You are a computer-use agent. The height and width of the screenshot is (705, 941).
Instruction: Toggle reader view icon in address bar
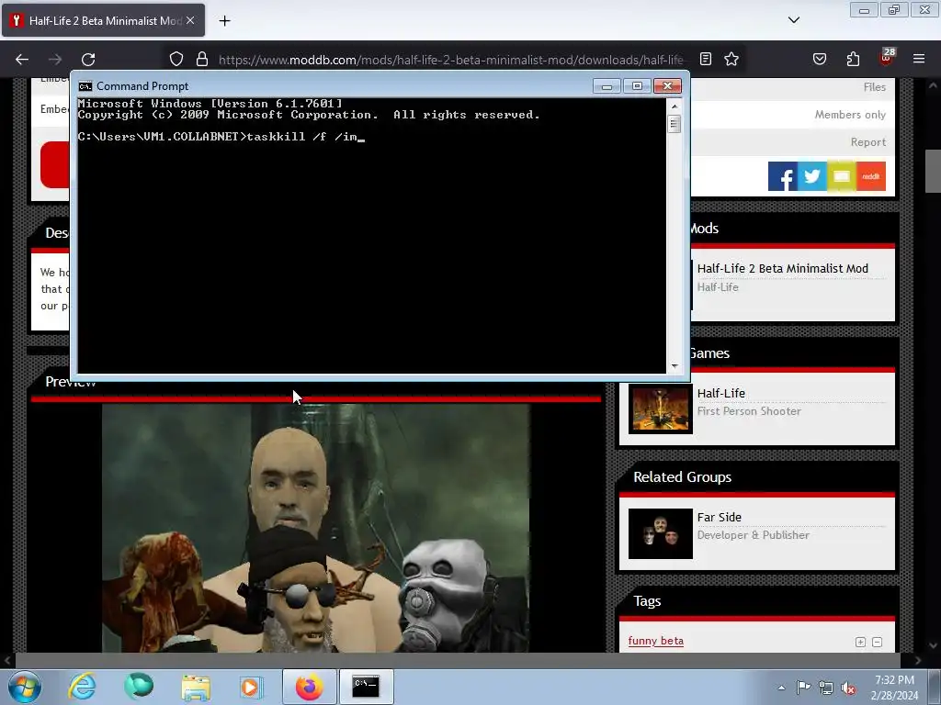pyautogui.click(x=706, y=60)
